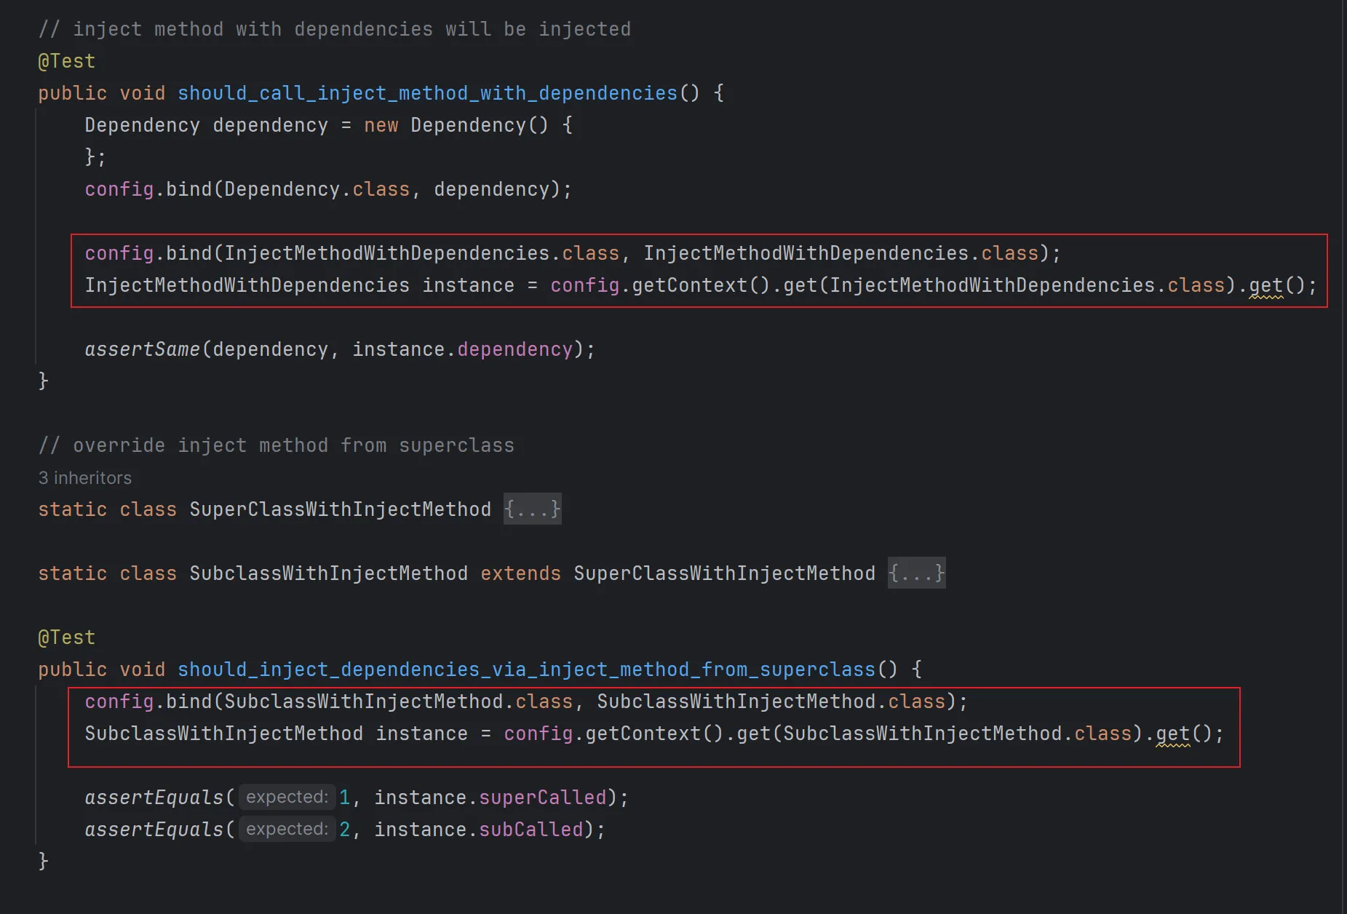Click the 'extends' keyword in subclass declaration
The image size is (1347, 914).
point(520,573)
